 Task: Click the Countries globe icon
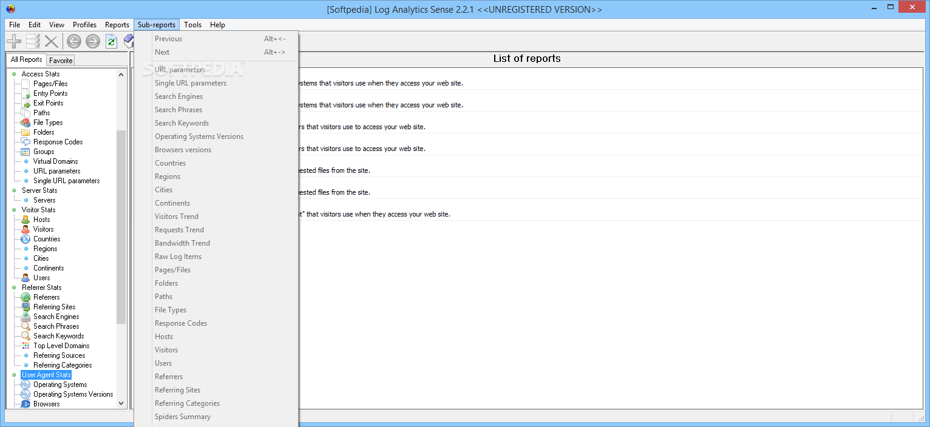pos(25,239)
